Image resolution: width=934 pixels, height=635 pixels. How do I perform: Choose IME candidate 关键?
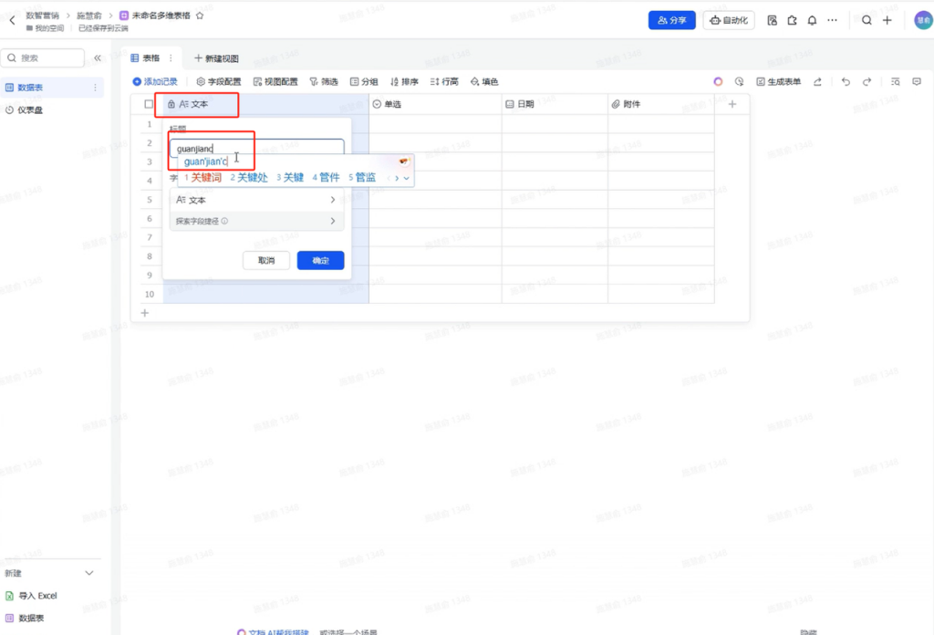pos(290,178)
